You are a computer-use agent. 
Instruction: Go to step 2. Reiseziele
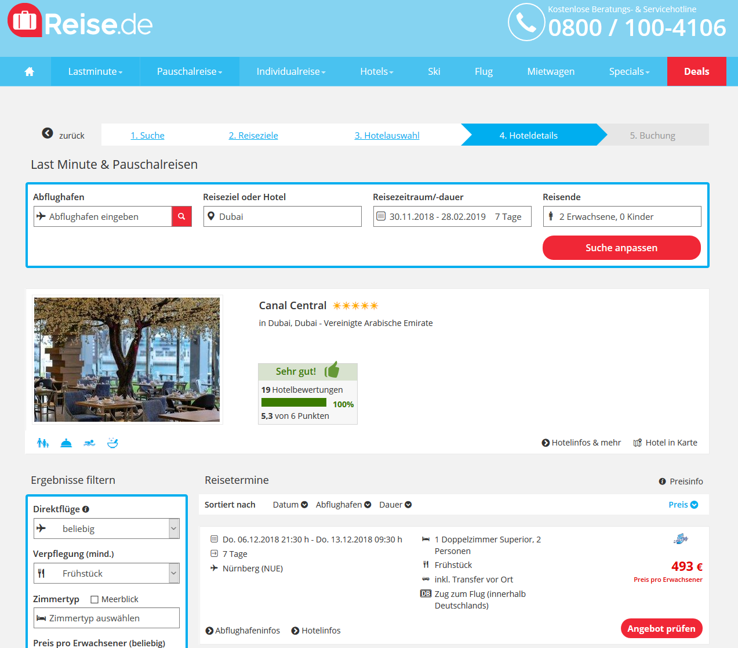(253, 135)
